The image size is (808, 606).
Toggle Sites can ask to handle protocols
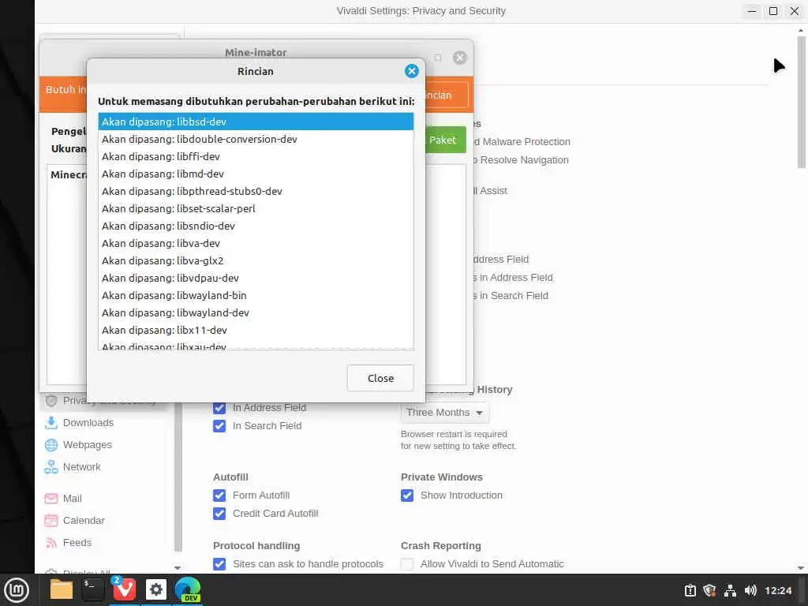pos(219,564)
